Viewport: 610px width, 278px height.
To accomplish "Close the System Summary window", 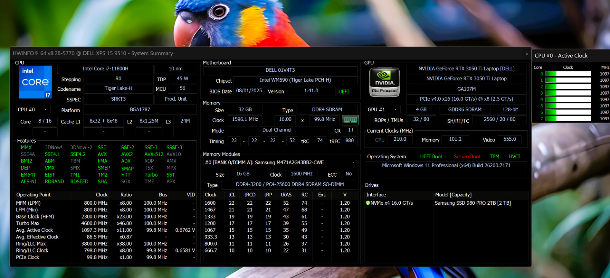I will (x=527, y=54).
